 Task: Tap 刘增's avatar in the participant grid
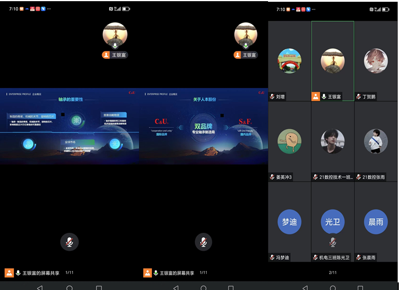(289, 61)
